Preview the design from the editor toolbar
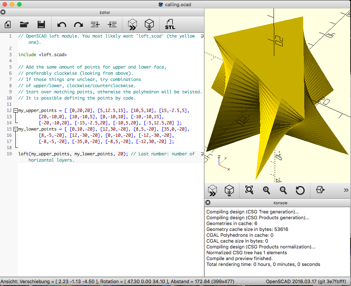Viewport: 351px width, 286px height. 133,24
